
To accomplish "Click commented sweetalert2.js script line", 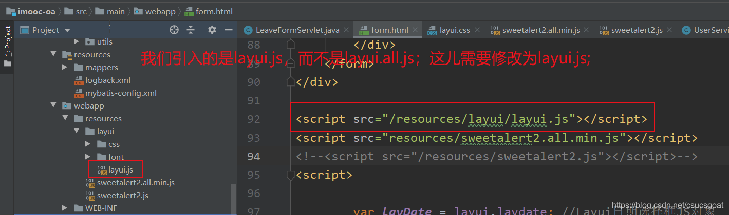I will (497, 157).
